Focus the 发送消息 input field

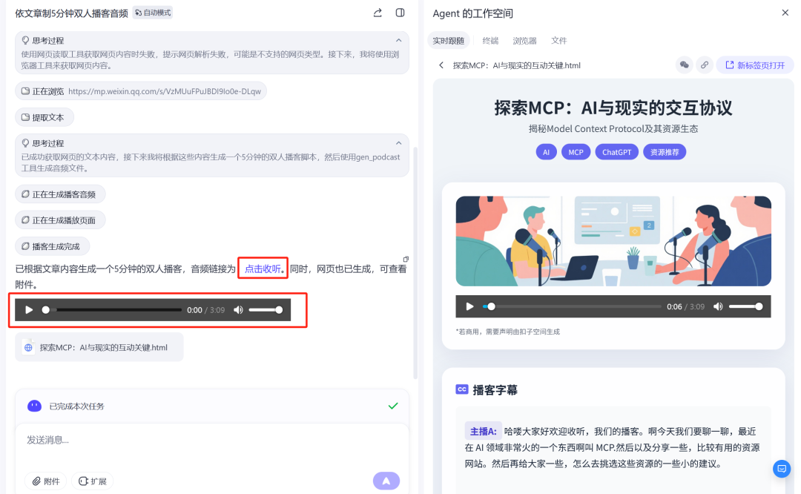pos(212,441)
